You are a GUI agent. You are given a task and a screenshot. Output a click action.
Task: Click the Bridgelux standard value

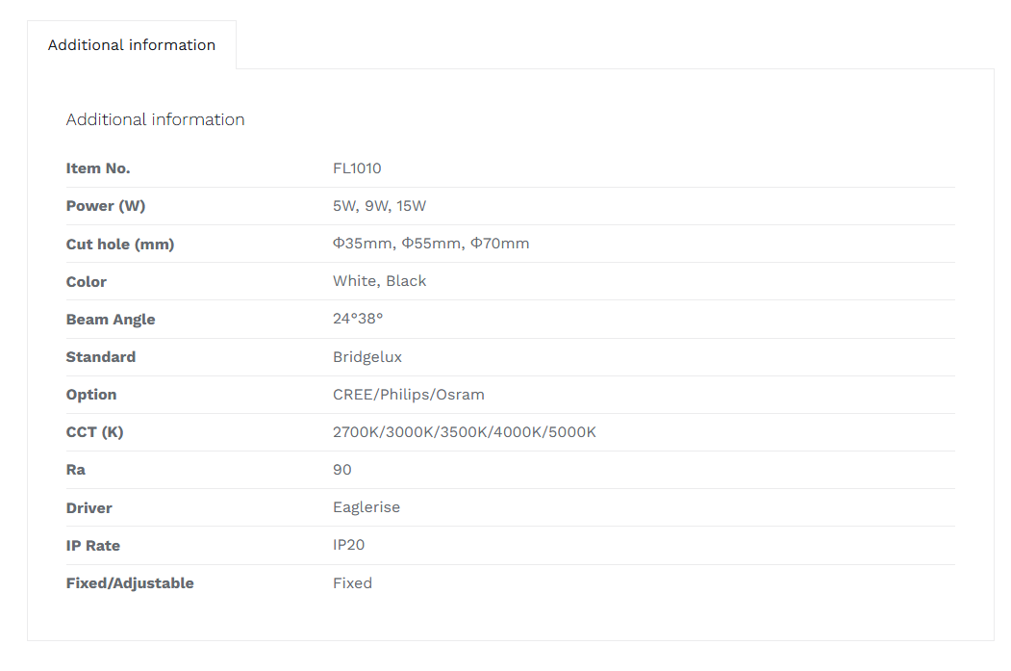point(367,357)
